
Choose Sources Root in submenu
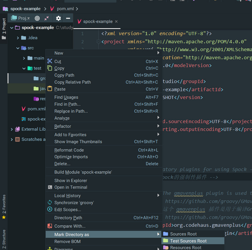pos(183,234)
